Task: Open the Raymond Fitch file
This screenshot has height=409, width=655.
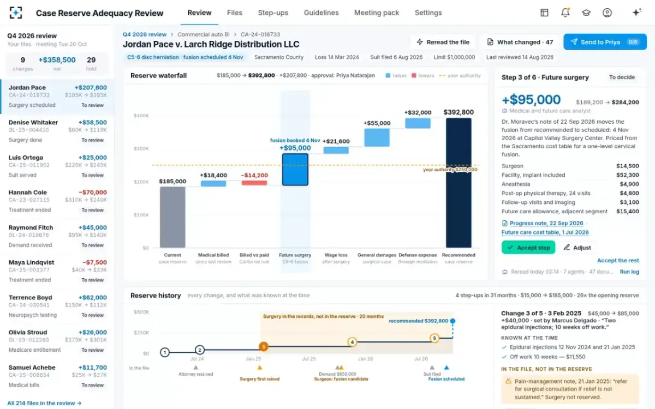Action: coord(57,236)
